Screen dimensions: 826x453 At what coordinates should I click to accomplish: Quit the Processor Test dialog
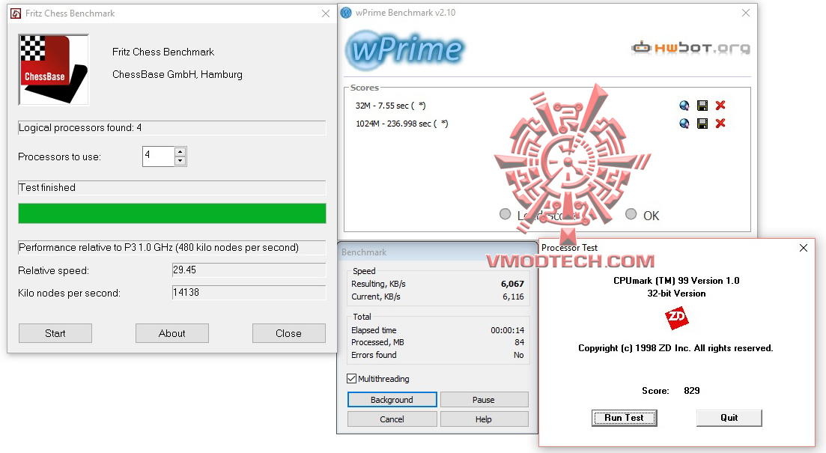click(x=729, y=418)
